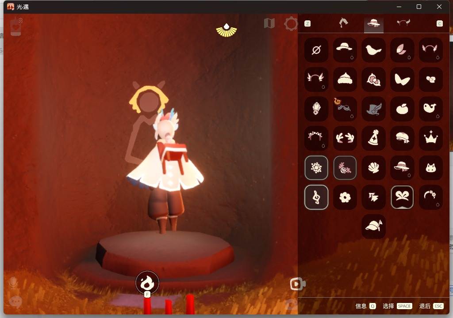Open the world map icon
The image size is (453, 318).
pos(269,23)
